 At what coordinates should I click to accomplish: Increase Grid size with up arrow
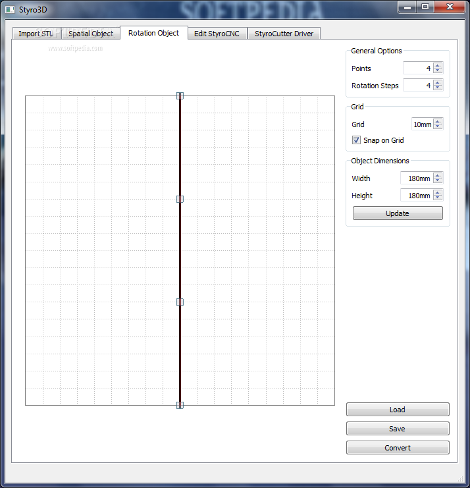tap(438, 121)
